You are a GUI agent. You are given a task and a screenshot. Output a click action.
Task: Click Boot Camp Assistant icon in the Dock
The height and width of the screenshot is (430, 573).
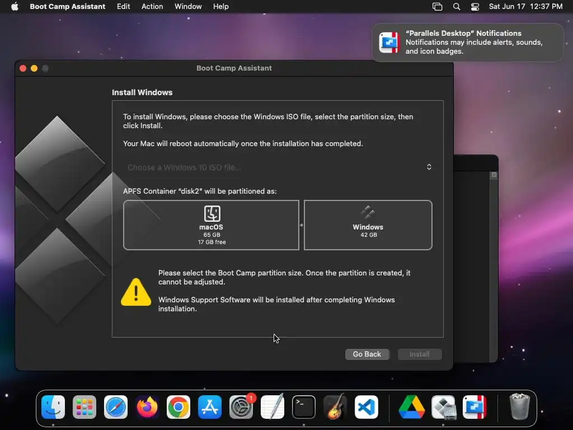point(443,407)
